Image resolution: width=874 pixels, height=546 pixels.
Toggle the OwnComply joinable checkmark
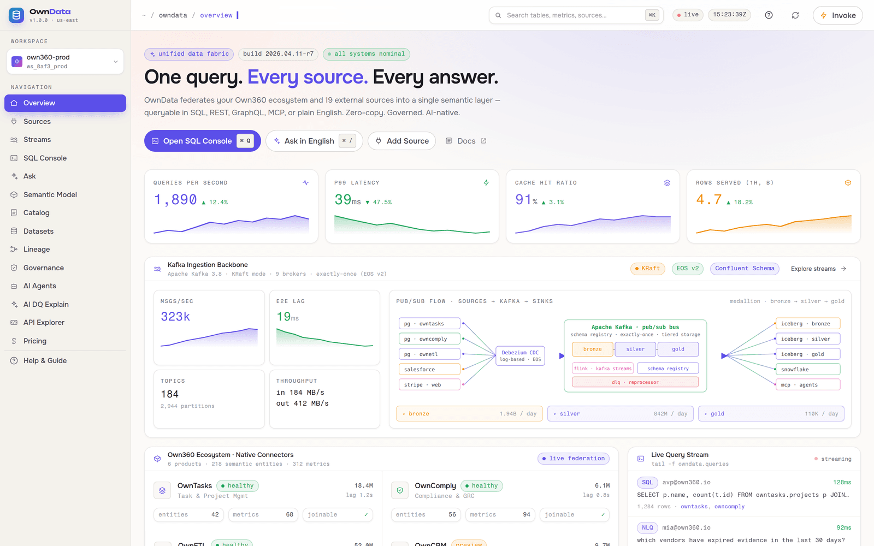pyautogui.click(x=603, y=515)
